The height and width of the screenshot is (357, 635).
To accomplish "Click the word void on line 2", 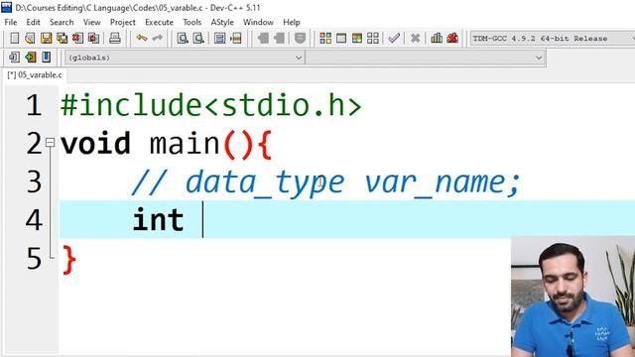I will [95, 143].
